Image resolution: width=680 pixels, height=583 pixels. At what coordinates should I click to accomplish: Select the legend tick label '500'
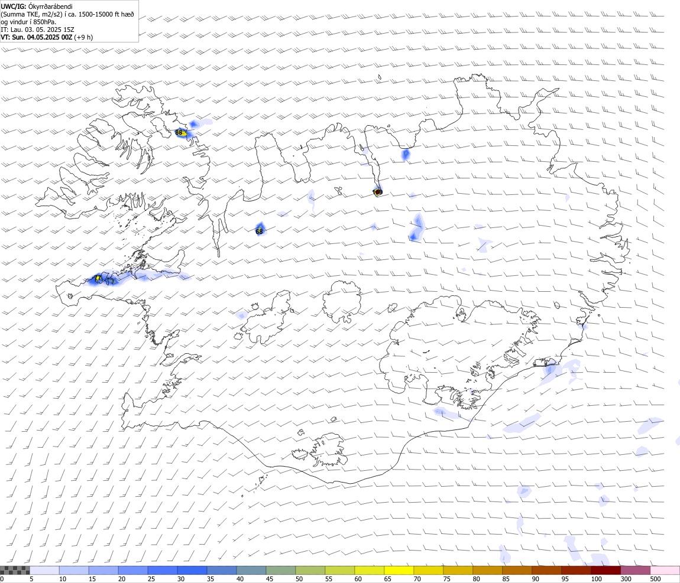655,579
